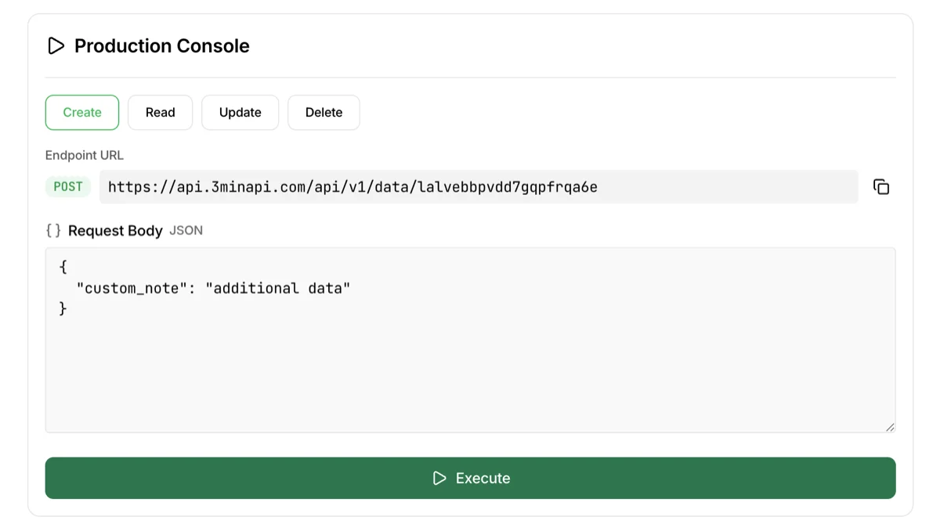Click the Production Console heading
Viewport: 940px width, 531px height.
click(x=161, y=46)
